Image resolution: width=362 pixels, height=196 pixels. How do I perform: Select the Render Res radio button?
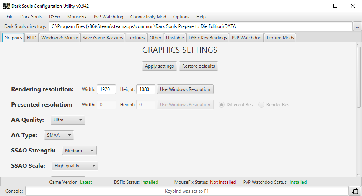point(261,105)
